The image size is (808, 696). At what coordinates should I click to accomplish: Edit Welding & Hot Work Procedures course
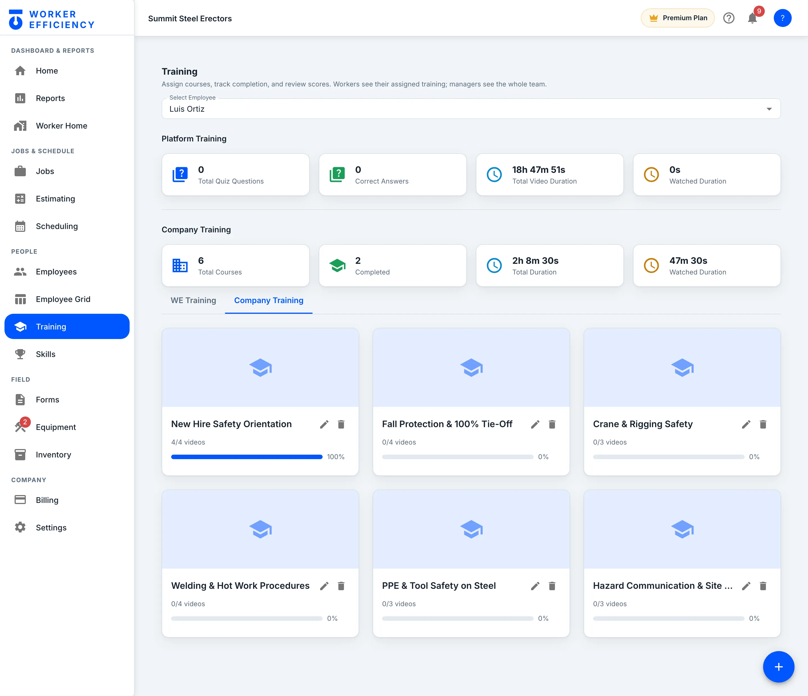[x=324, y=586]
